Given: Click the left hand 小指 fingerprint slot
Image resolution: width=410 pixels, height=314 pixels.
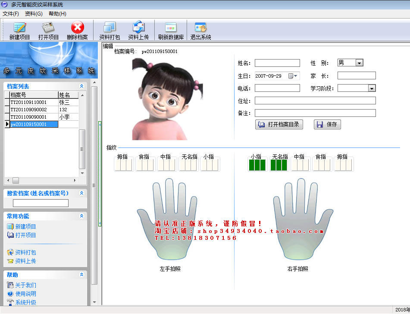Looking at the screenshot, I should pos(210,164).
